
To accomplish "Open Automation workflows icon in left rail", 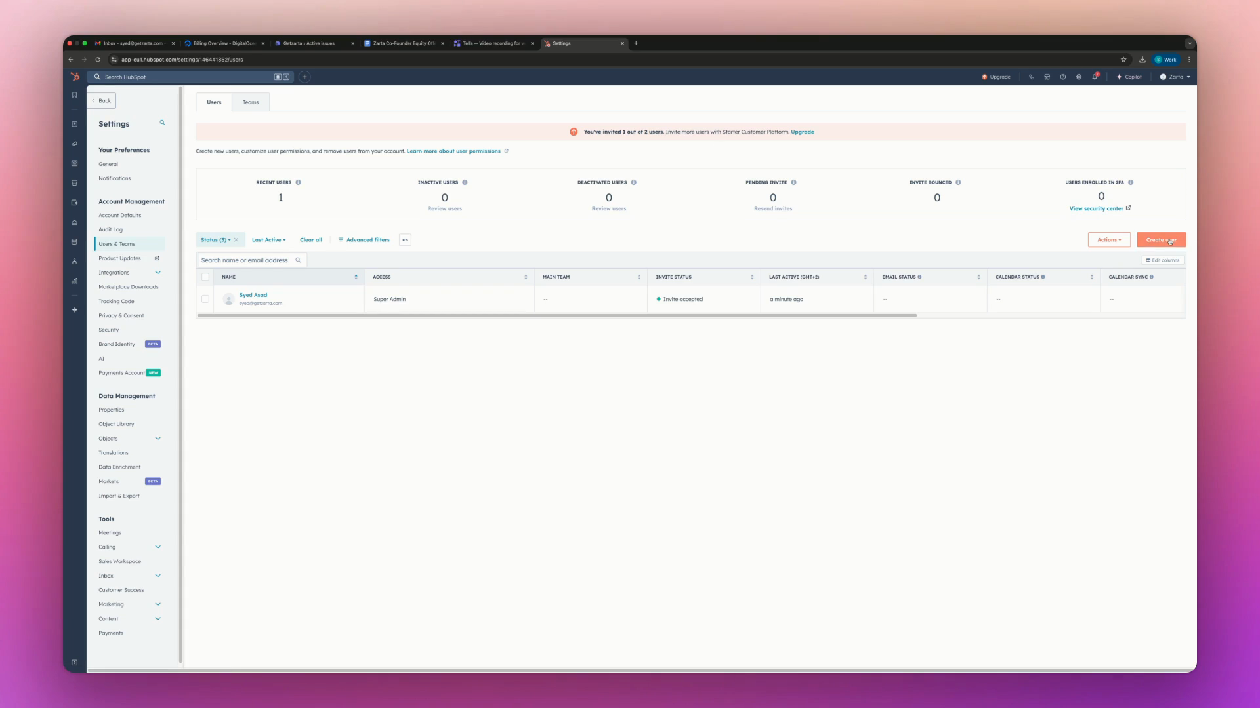I will 74,262.
